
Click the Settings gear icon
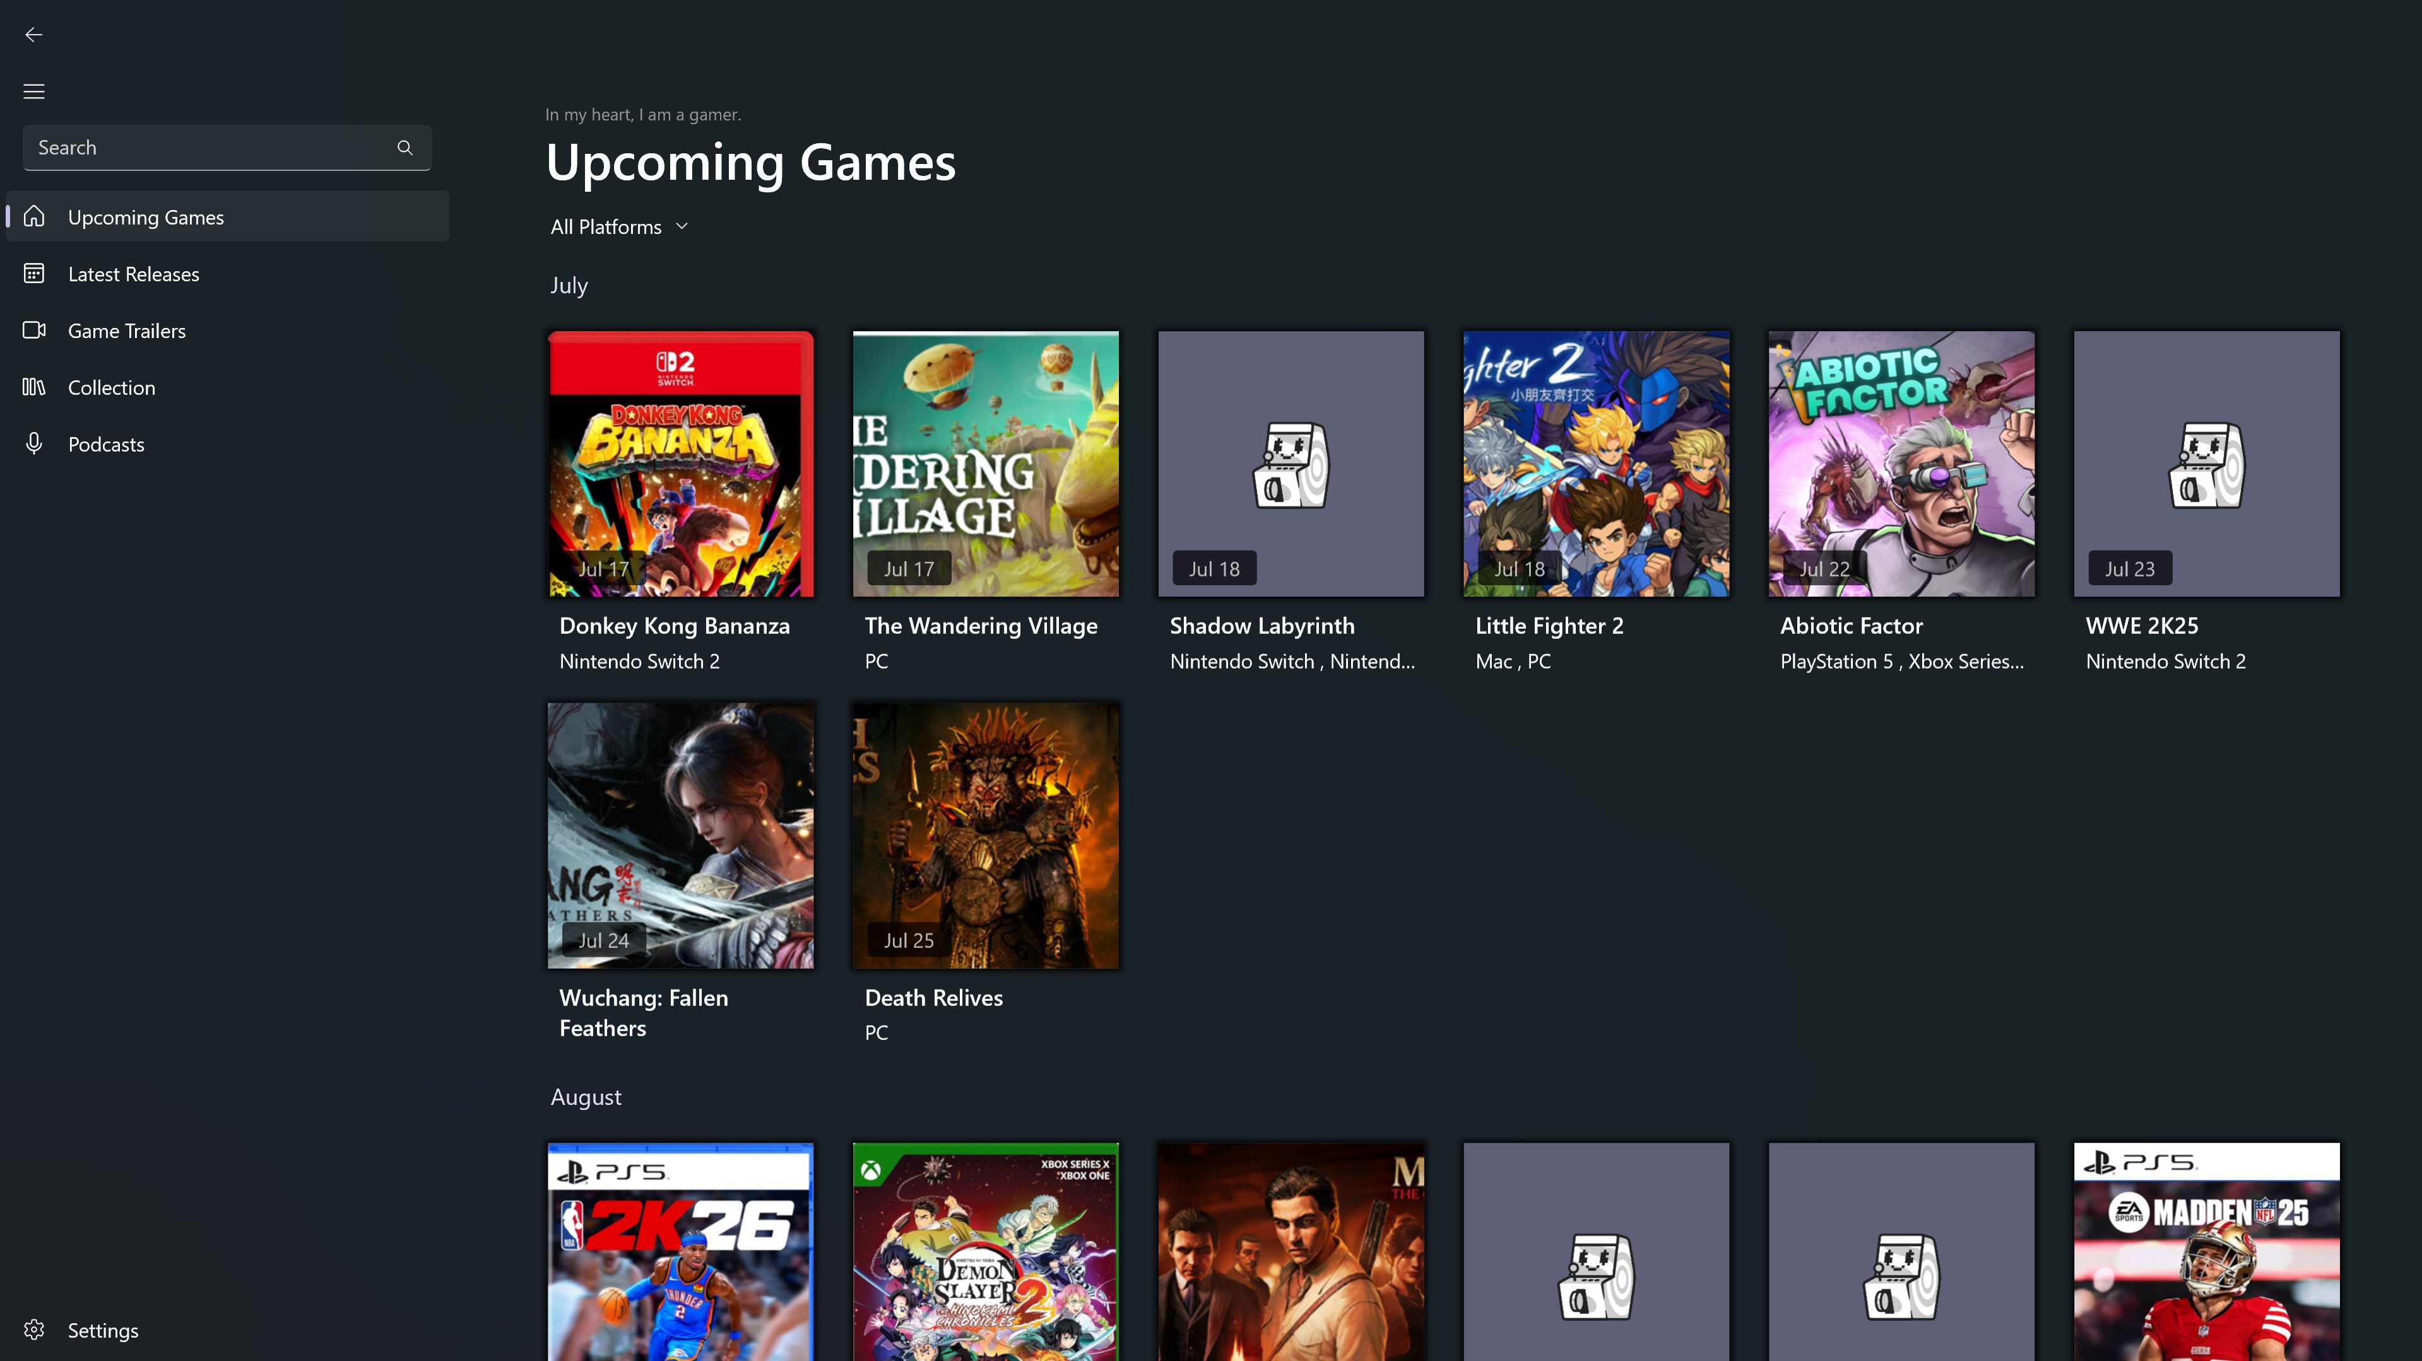tap(34, 1330)
